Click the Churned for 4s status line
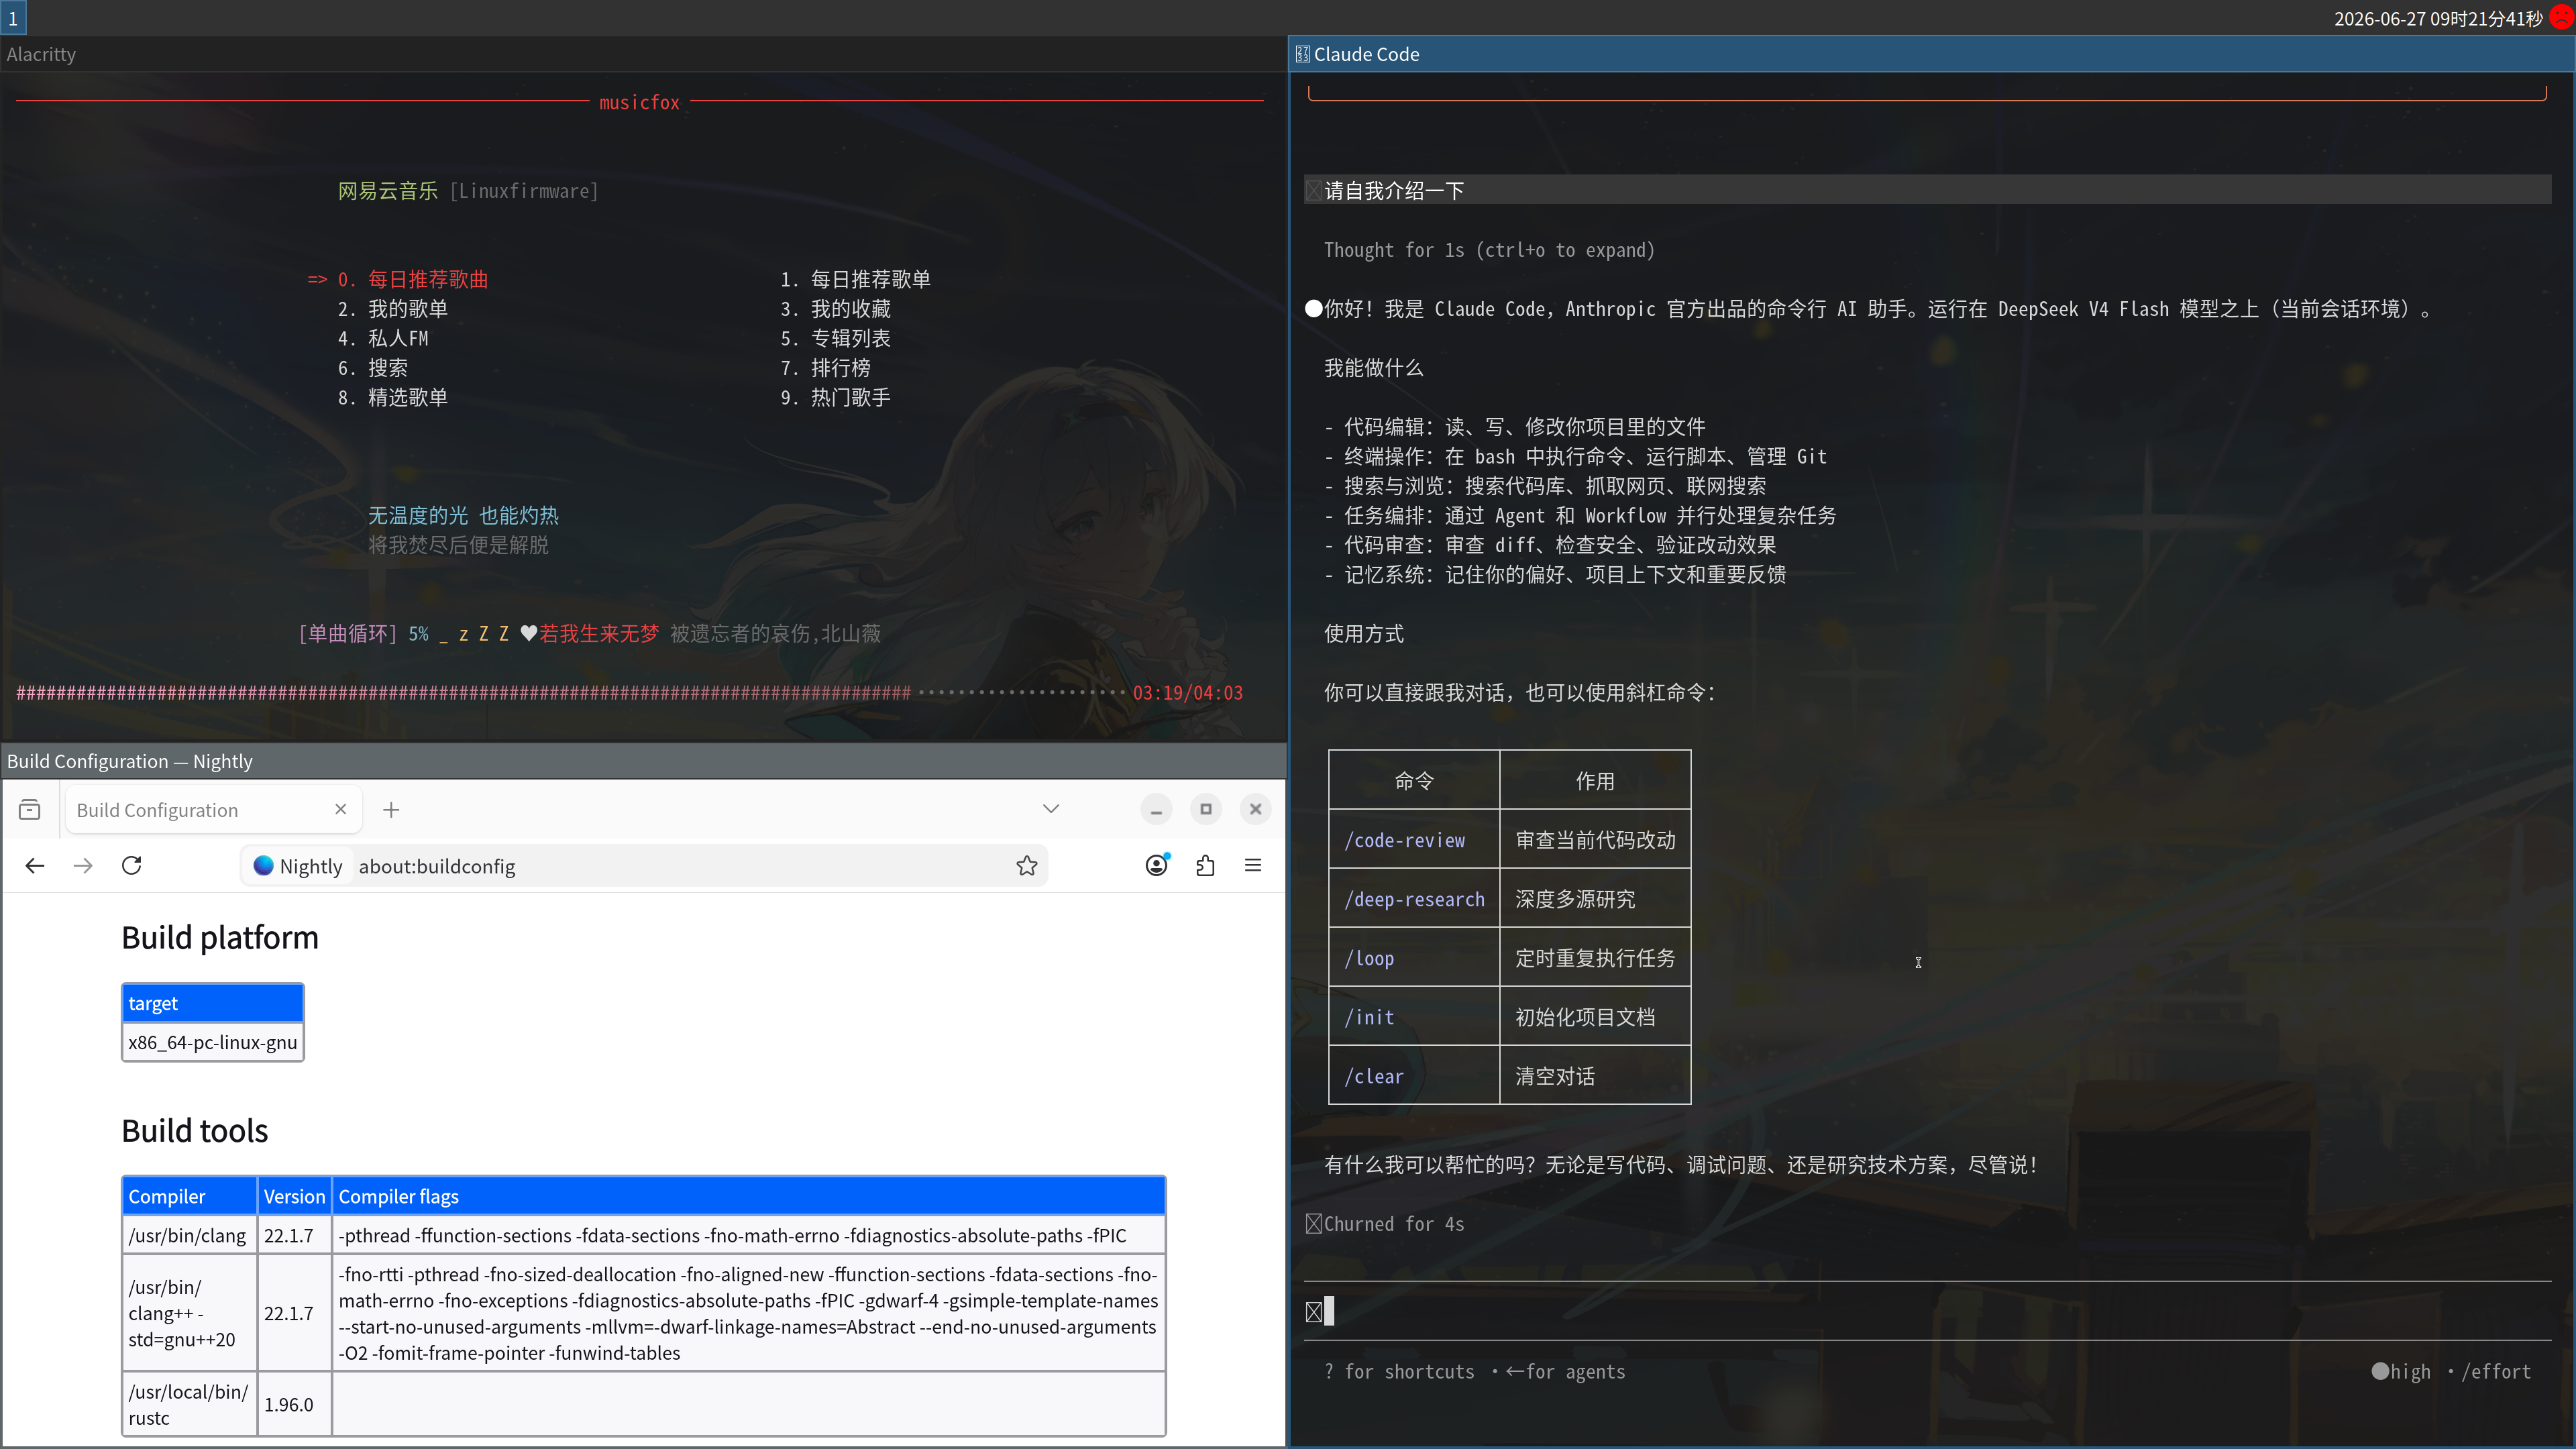Screen dimensions: 2576x1449 tap(1384, 1224)
